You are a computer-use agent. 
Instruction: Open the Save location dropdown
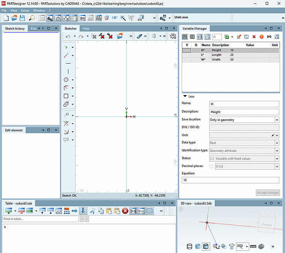(x=277, y=120)
